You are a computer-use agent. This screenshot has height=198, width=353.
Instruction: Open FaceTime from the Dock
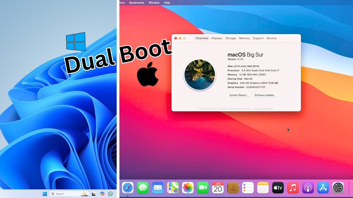[203, 188]
